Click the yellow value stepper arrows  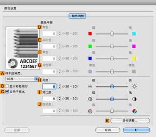59,58
